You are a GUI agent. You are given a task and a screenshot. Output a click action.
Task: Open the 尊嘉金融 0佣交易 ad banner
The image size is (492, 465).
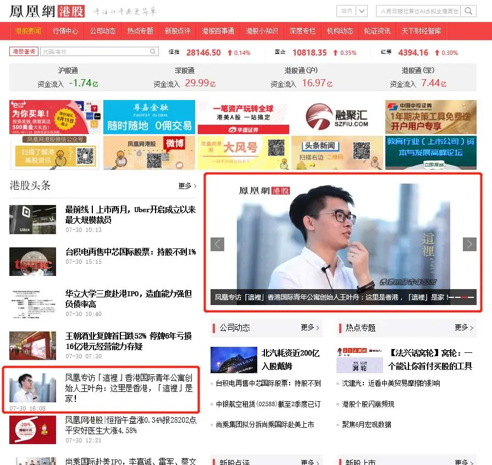tap(149, 117)
